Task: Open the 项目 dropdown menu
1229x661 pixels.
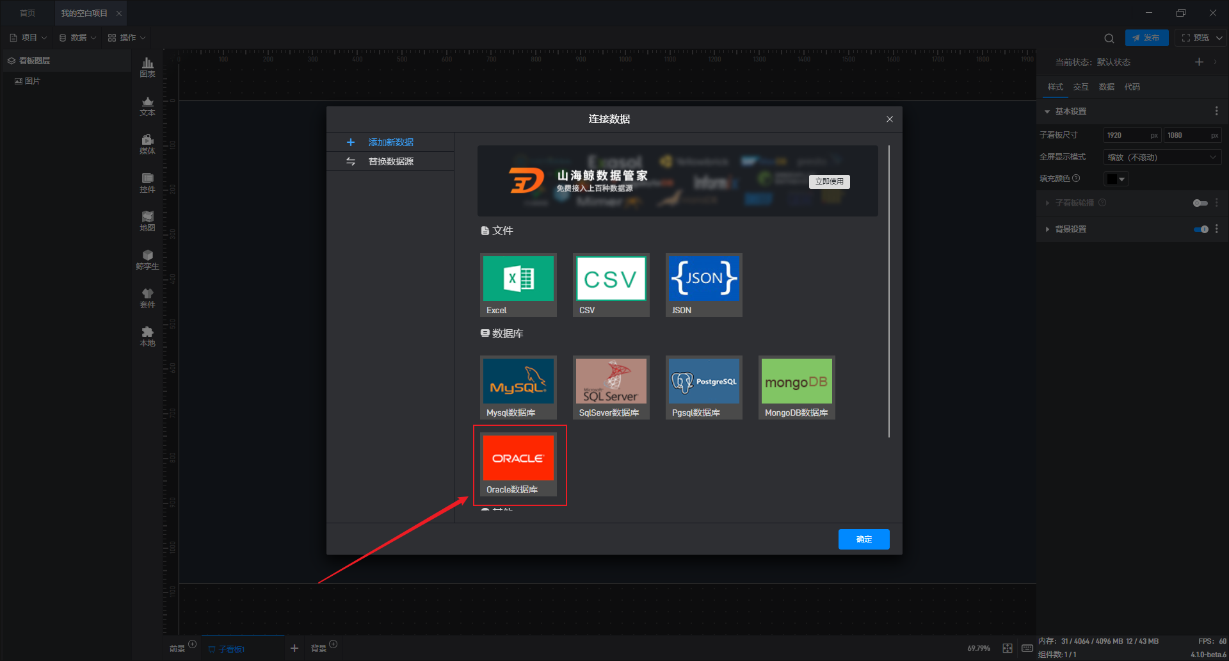Action: coord(28,38)
